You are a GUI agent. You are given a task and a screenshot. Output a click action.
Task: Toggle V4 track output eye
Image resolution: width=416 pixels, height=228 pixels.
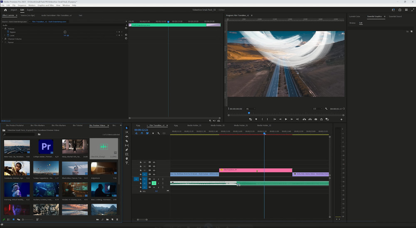tap(154, 162)
